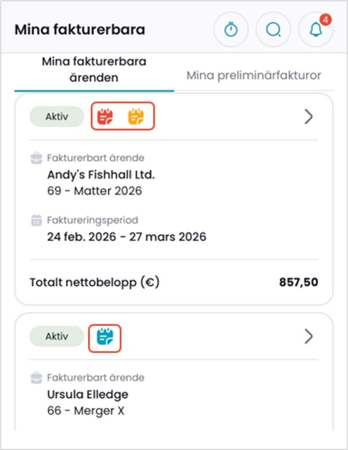Expand the Andy's Fishhall Ltd. card chevron
Image resolution: width=348 pixels, height=450 pixels.
coord(309,117)
